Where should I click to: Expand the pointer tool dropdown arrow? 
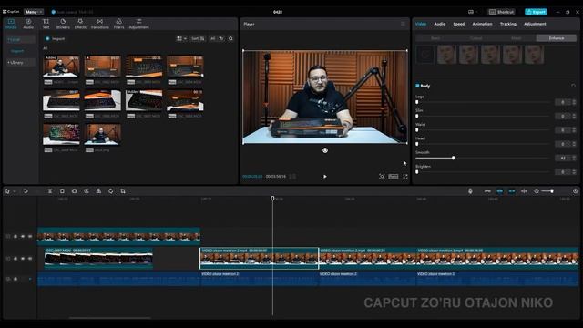(x=15, y=191)
